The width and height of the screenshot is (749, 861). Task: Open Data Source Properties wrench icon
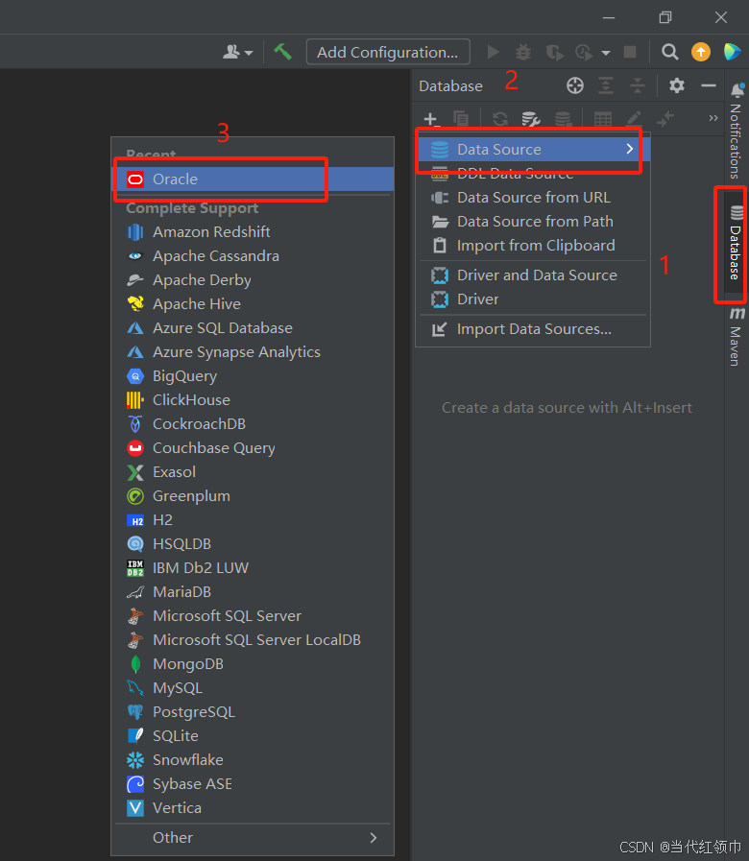(531, 119)
